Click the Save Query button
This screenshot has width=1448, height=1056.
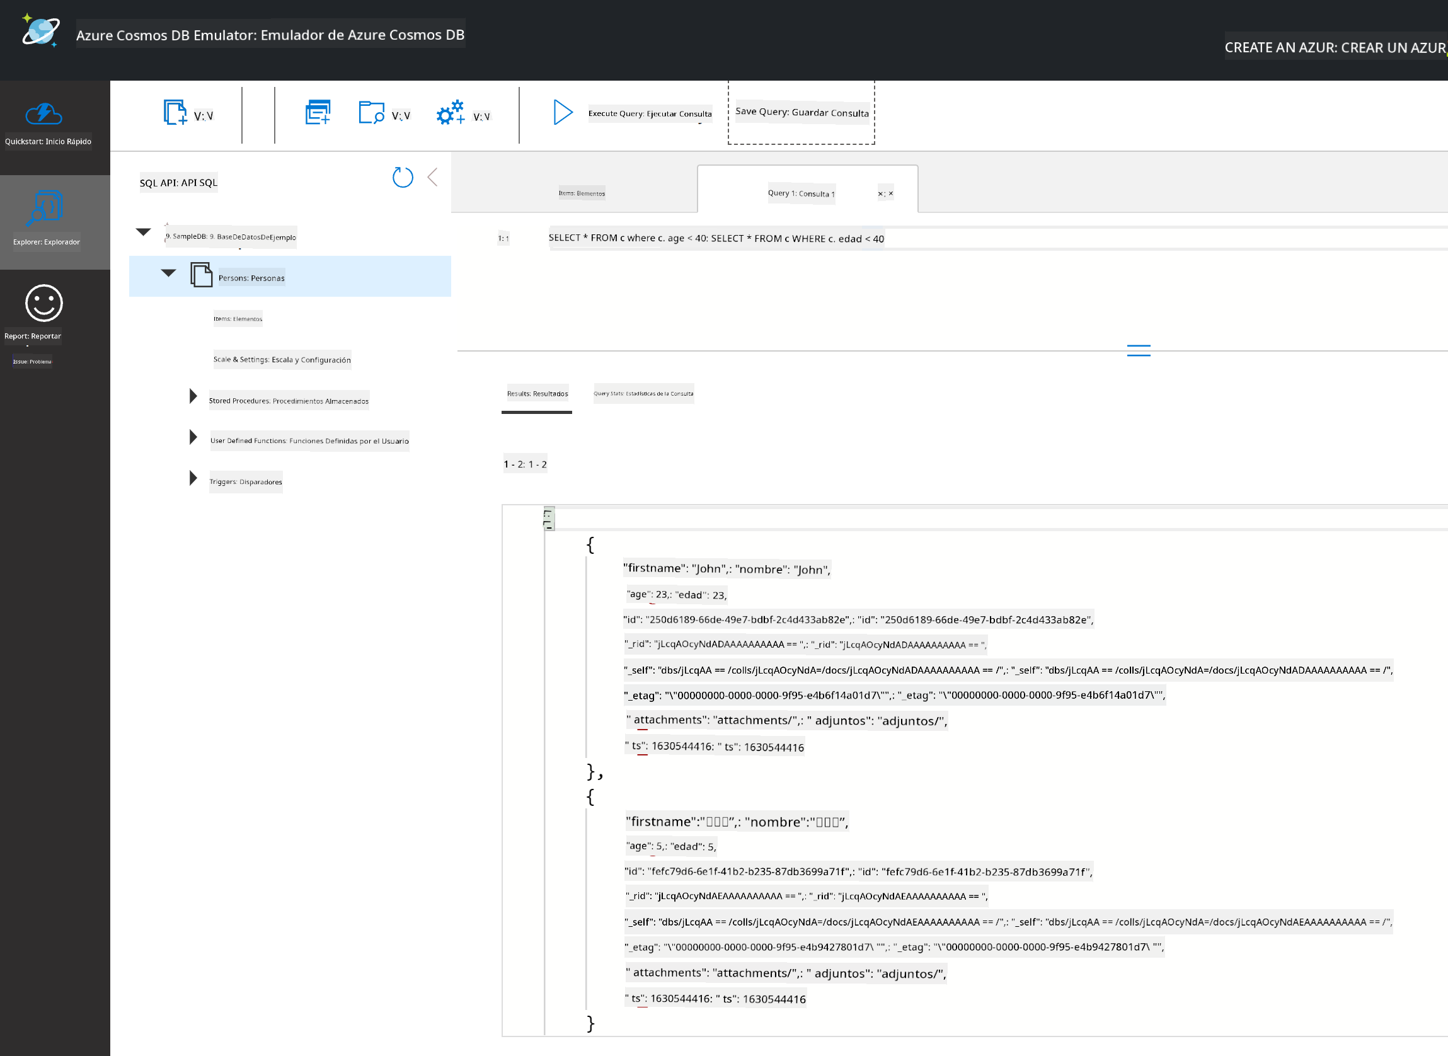(802, 113)
